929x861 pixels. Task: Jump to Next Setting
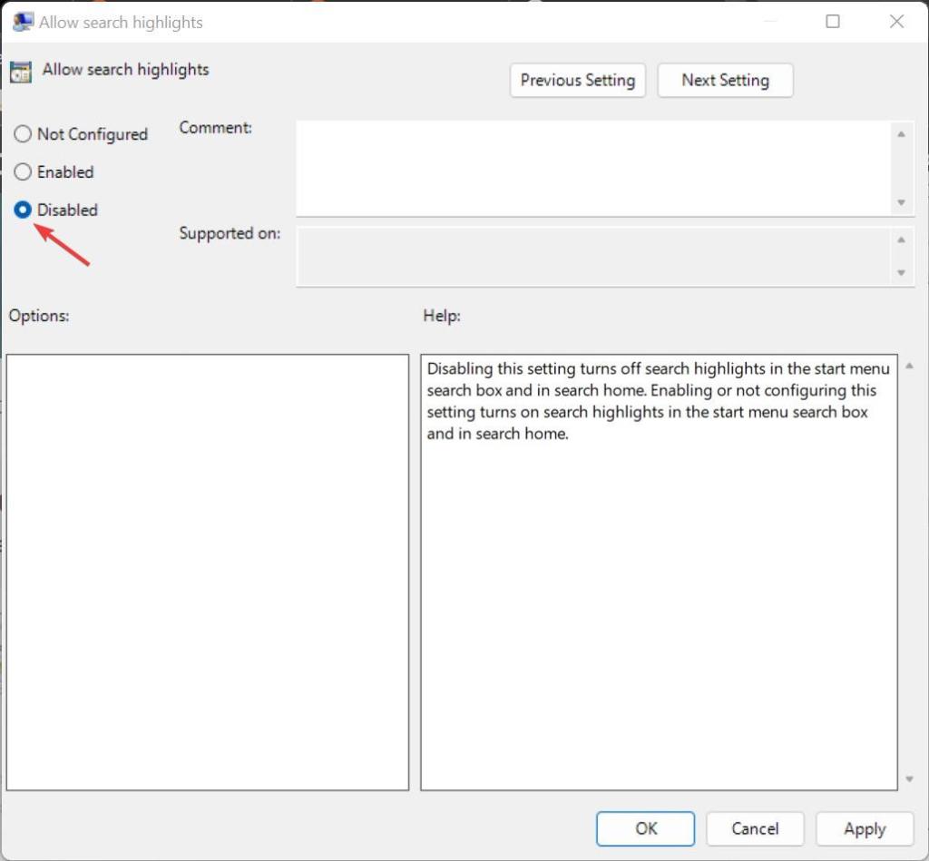725,80
